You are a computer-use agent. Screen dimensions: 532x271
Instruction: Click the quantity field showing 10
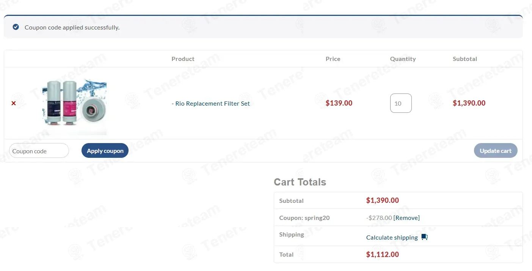point(401,103)
